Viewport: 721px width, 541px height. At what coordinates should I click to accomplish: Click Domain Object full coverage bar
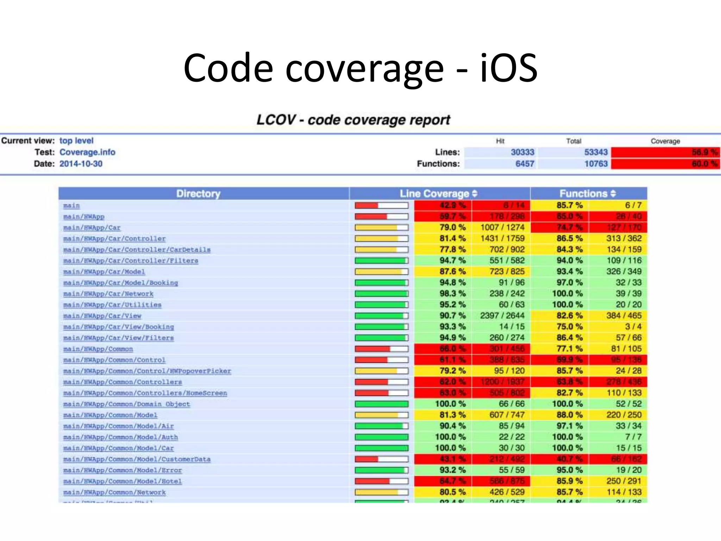(x=382, y=404)
